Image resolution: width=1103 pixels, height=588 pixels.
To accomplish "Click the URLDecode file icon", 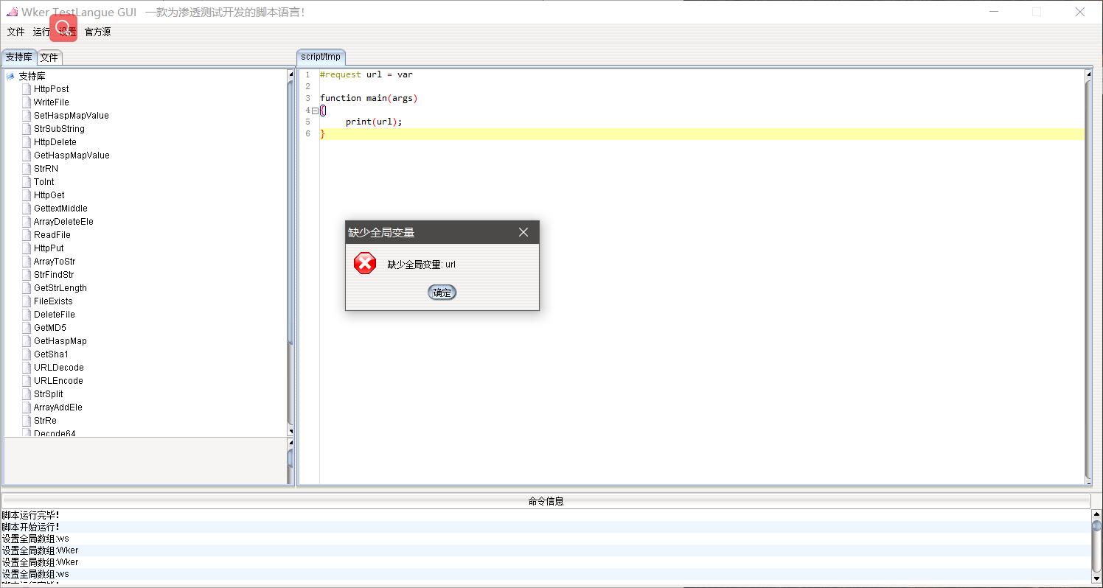I will coord(27,368).
